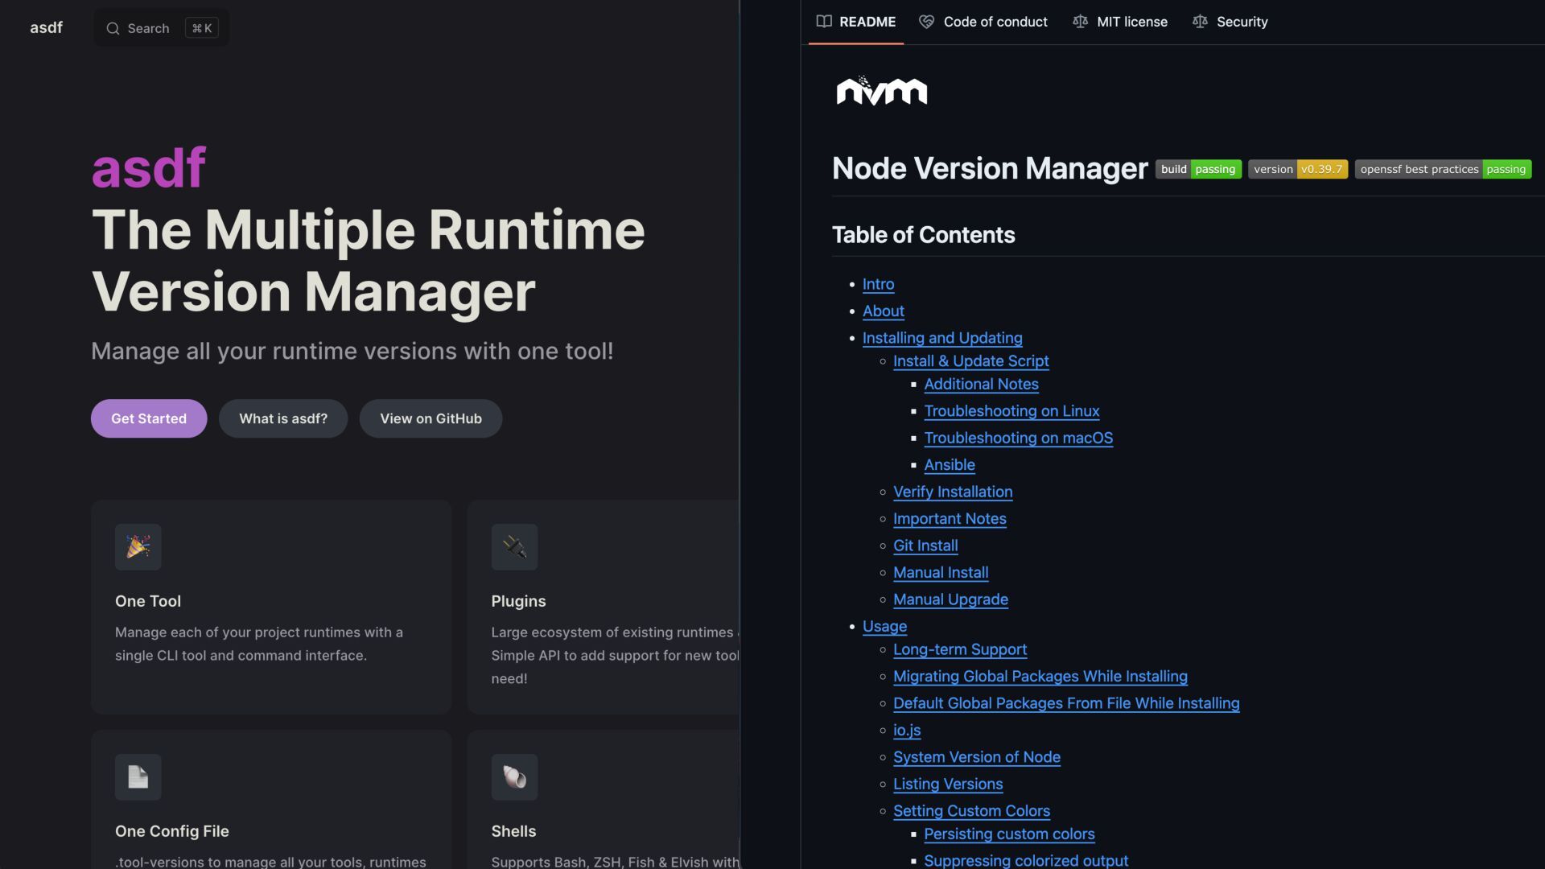Follow the Troubleshooting on macOS link
The image size is (1545, 869).
coord(1018,438)
